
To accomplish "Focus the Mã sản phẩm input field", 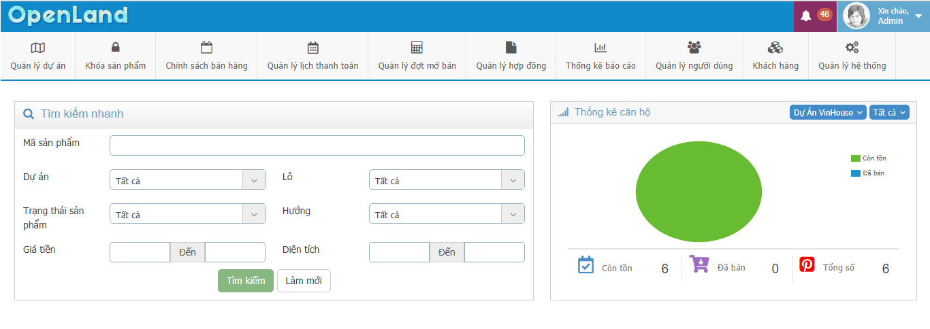I will tap(317, 145).
